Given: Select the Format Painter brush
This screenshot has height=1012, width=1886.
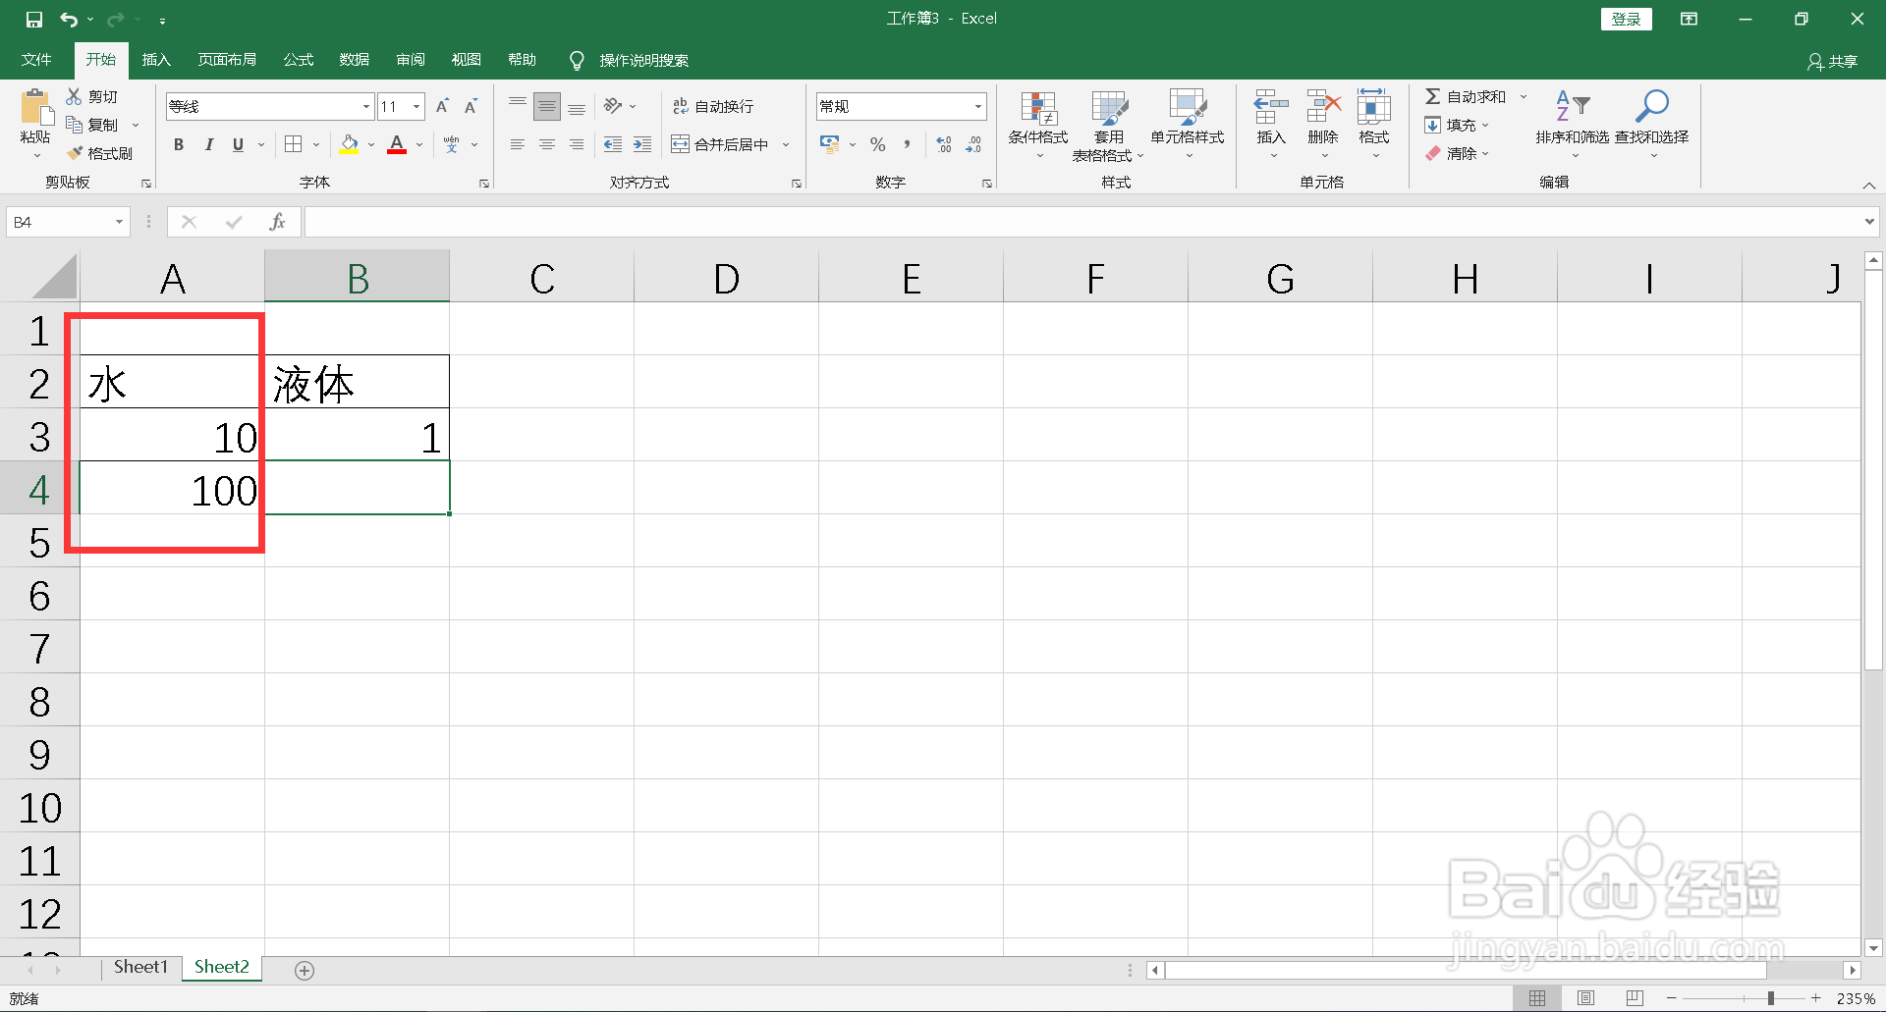Looking at the screenshot, I should [74, 153].
